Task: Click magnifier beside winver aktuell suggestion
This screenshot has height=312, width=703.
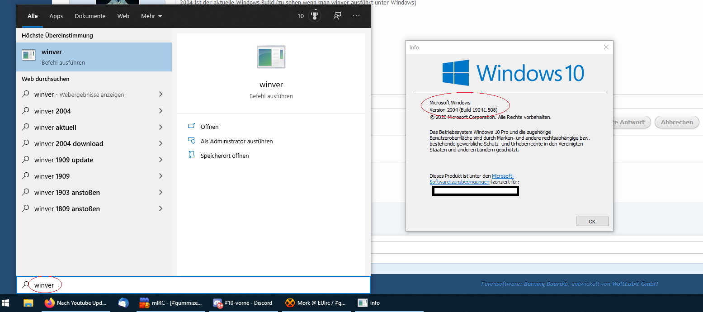Action: (26, 127)
